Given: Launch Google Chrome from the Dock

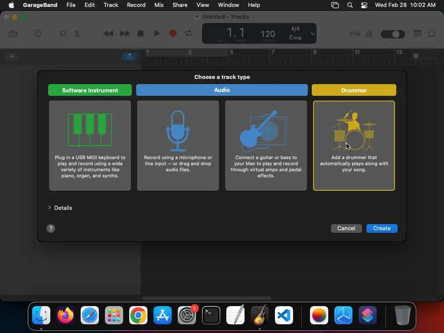Looking at the screenshot, I should 138,315.
